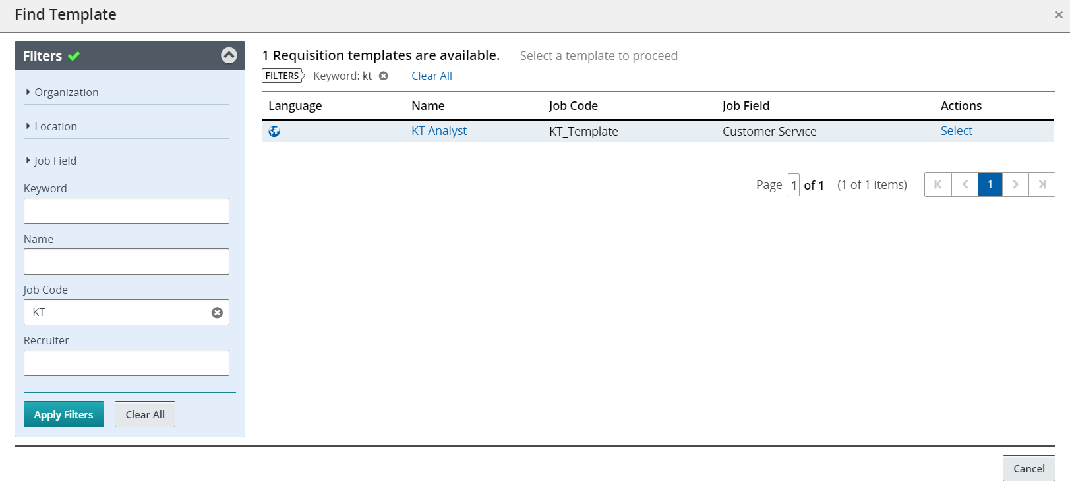Screen dimensions: 1070x486
Task: Clear the Job Code field value
Action: (217, 313)
